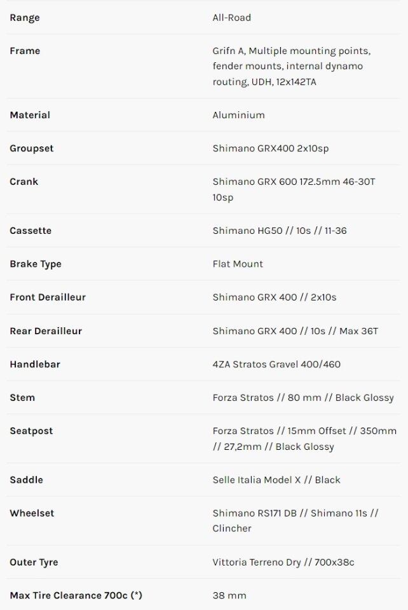Select the Flat Mount value
The image size is (408, 610).
pos(238,264)
